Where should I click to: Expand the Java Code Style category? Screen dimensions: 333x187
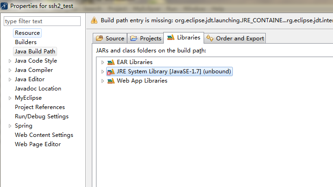(10, 61)
